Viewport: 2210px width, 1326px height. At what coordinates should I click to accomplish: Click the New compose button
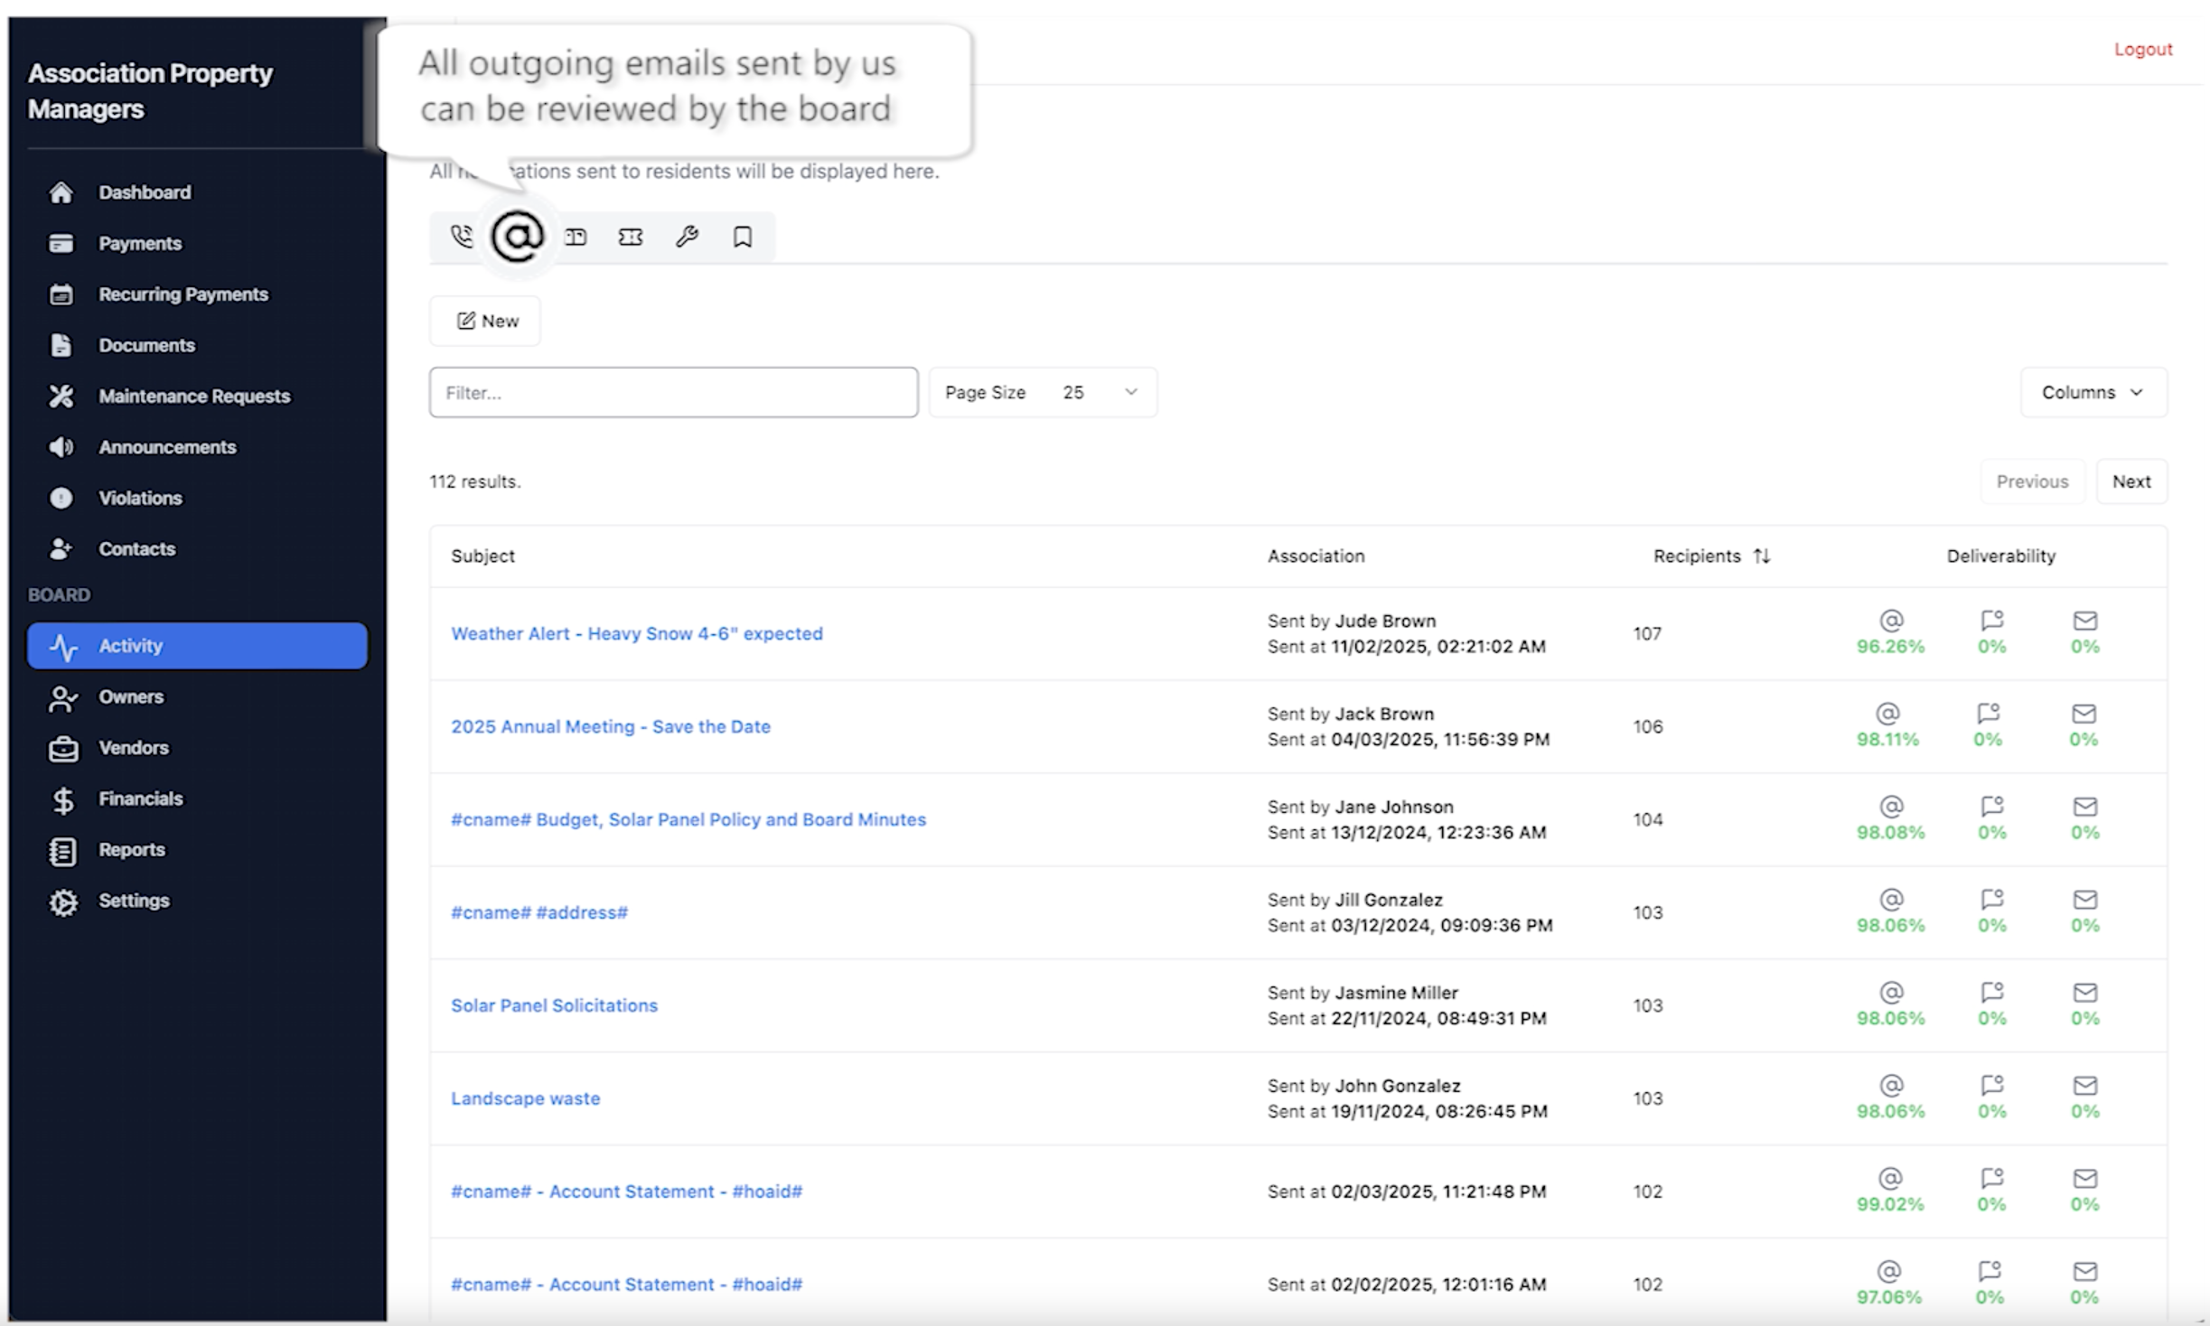[x=485, y=321]
